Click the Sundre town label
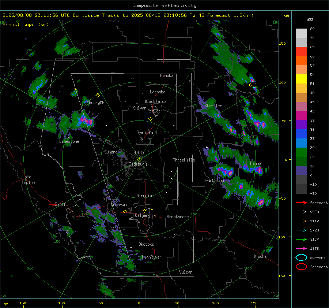 111,152
